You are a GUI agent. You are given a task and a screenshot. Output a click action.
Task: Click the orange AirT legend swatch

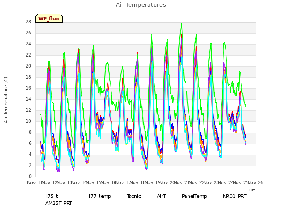point(150,197)
